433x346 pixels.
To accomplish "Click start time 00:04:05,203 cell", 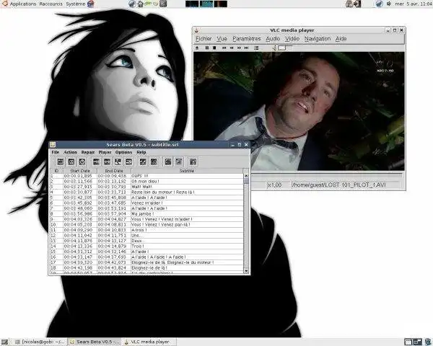I will 80,225.
